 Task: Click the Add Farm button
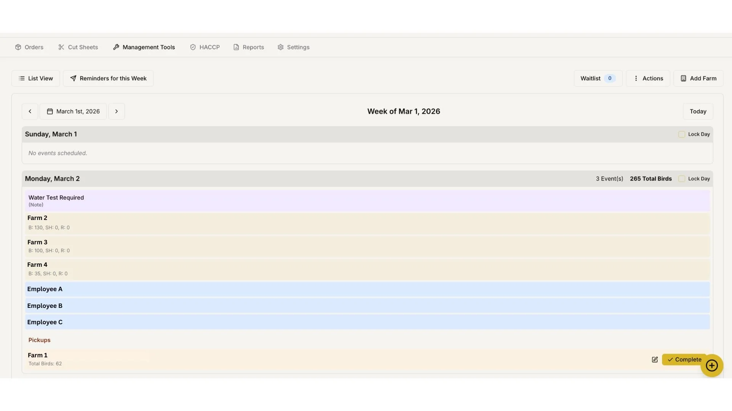click(698, 78)
